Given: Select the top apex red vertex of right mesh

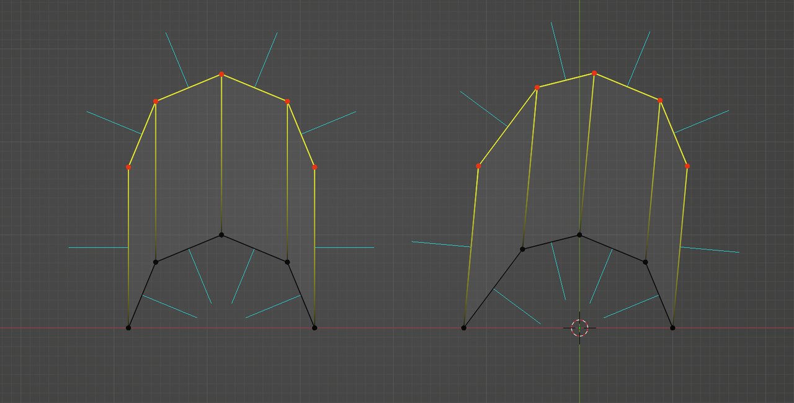Looking at the screenshot, I should tap(594, 73).
